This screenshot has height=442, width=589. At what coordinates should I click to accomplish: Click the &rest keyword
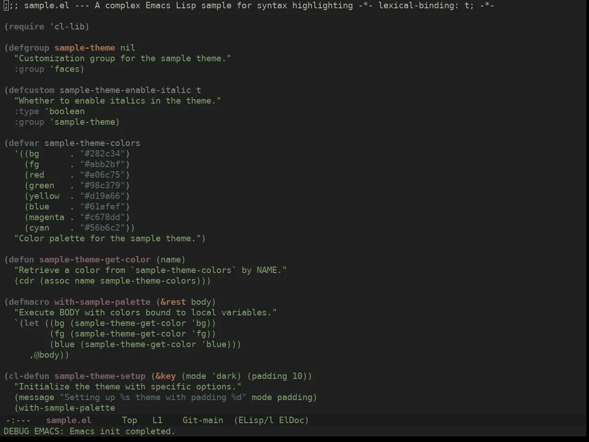(x=173, y=302)
